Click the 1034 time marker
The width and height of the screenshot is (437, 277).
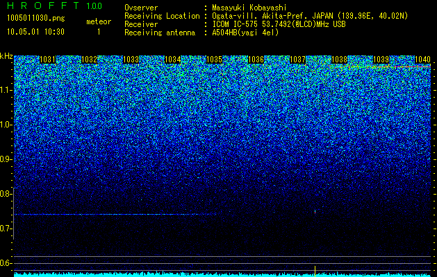(173, 60)
